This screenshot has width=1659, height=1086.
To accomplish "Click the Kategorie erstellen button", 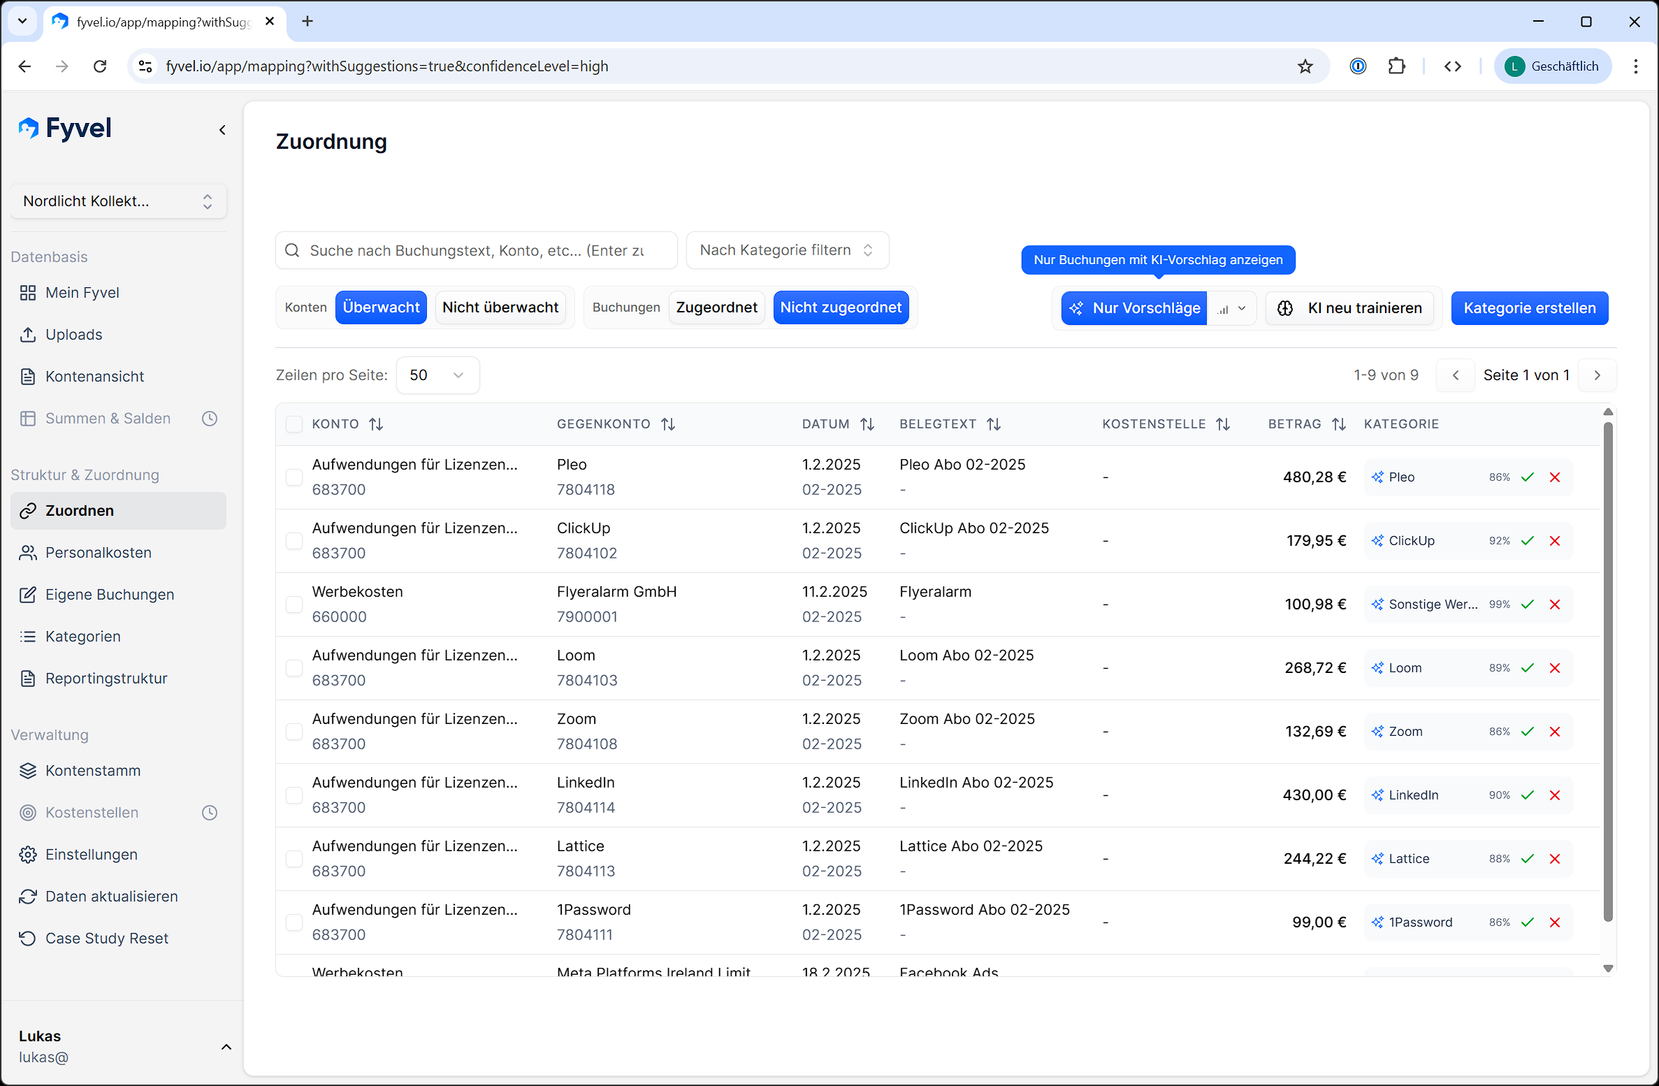I will 1530,308.
